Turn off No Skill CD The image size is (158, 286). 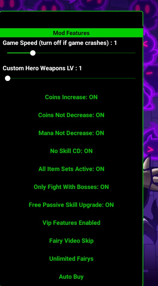point(71,151)
